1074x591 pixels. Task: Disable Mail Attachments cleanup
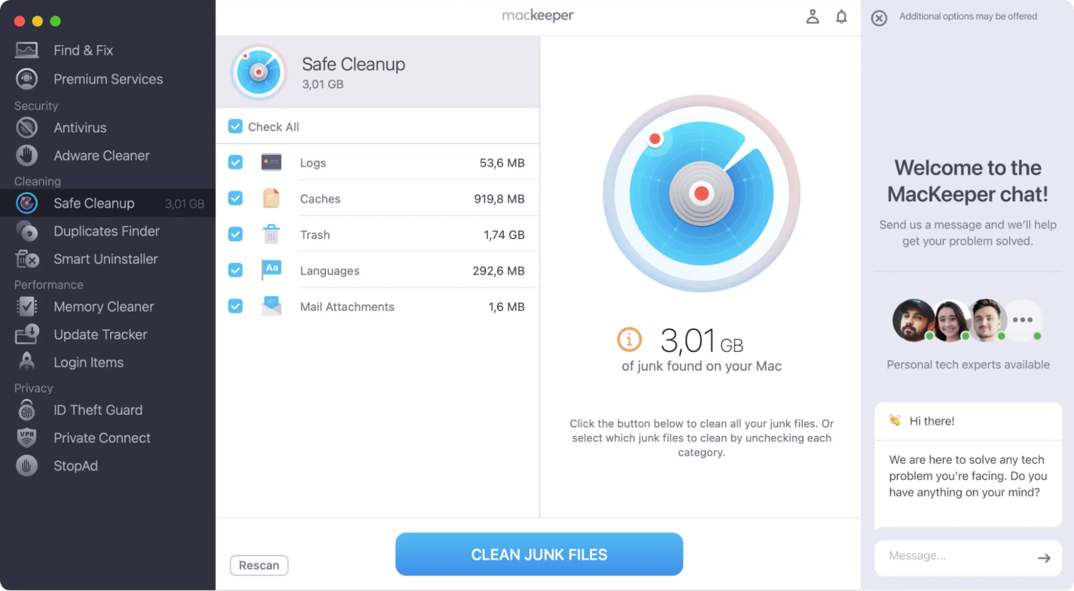tap(235, 306)
